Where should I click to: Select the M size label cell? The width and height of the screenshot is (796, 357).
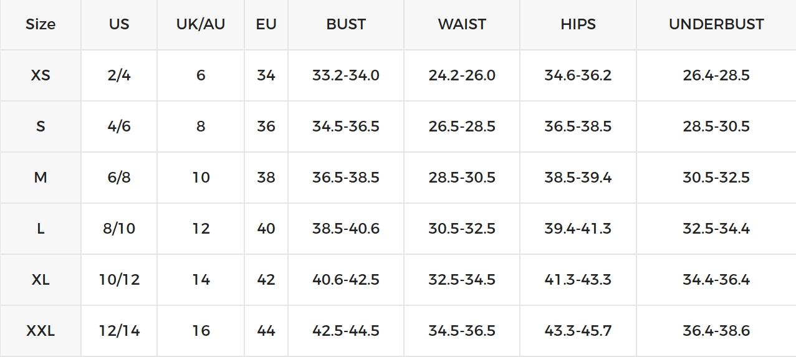41,178
